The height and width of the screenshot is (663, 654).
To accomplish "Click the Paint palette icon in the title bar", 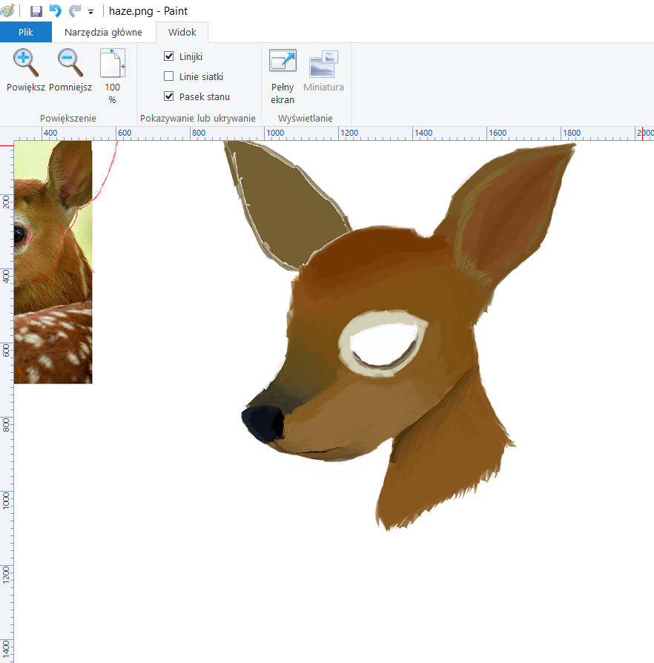I will (x=7, y=11).
